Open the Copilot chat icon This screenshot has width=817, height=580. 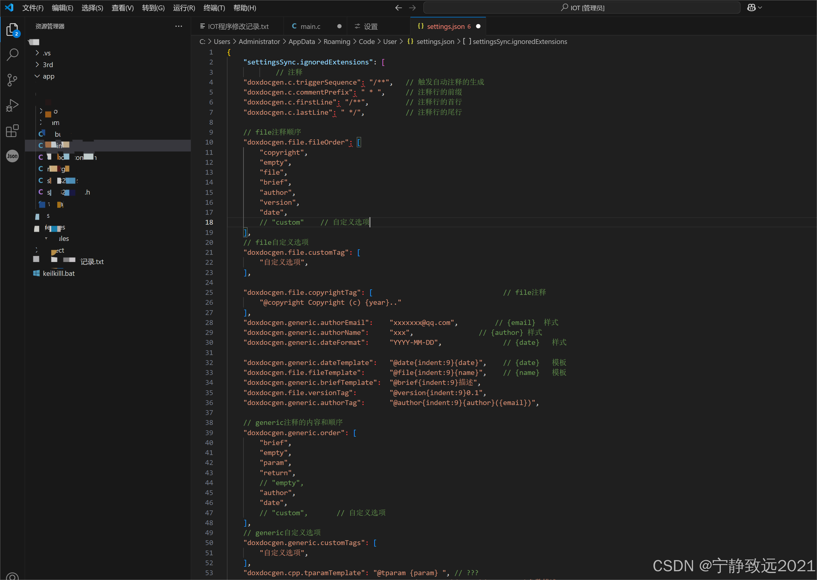tap(751, 8)
